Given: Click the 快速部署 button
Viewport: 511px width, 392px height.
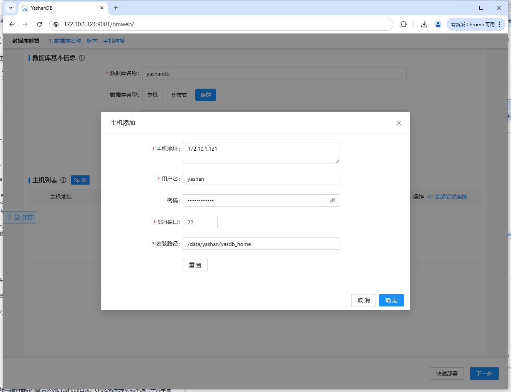Looking at the screenshot, I should tap(447, 373).
